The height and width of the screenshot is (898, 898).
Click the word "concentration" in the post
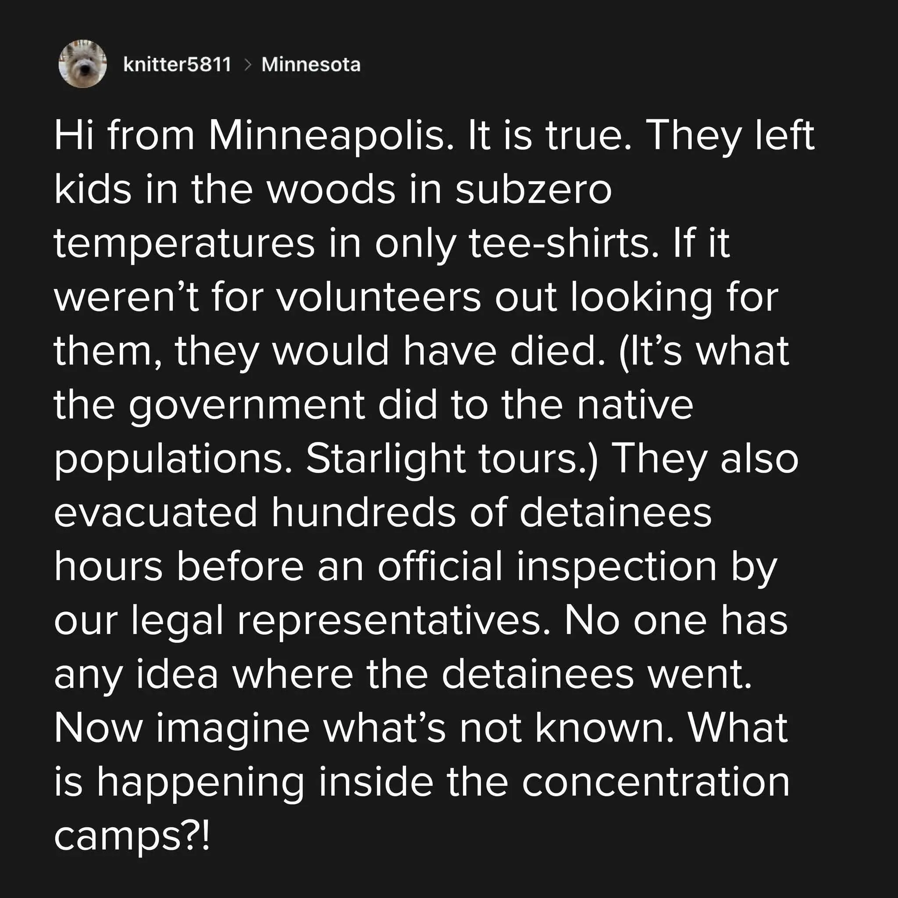656,782
